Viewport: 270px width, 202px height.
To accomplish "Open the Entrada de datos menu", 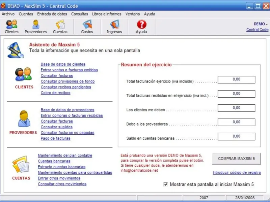I will [52, 14].
